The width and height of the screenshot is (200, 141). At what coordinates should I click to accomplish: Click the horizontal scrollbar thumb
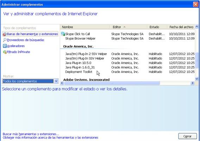coord(112,83)
